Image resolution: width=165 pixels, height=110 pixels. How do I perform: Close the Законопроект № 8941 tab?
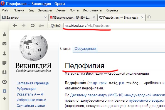pos(94,17)
